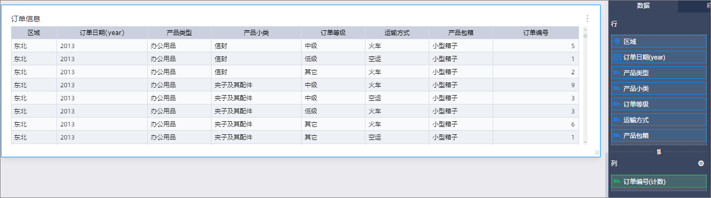Click 小型箱子 in the first table row
This screenshot has width=711, height=198.
[445, 46]
